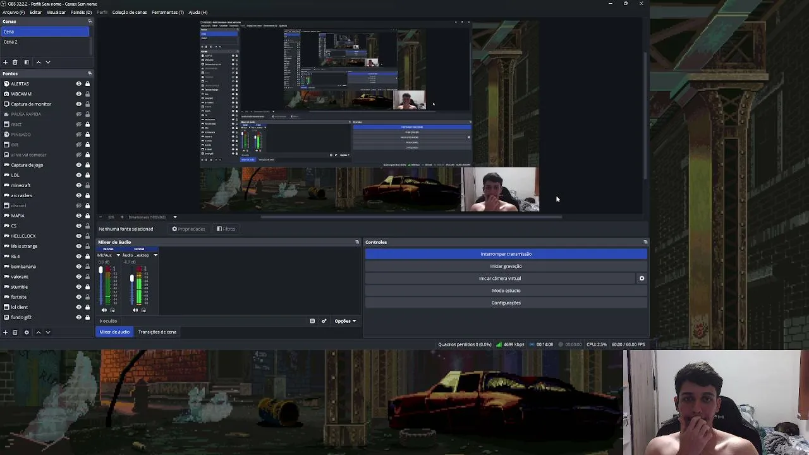
Task: Add a new source with plus icon
Action: tap(6, 332)
